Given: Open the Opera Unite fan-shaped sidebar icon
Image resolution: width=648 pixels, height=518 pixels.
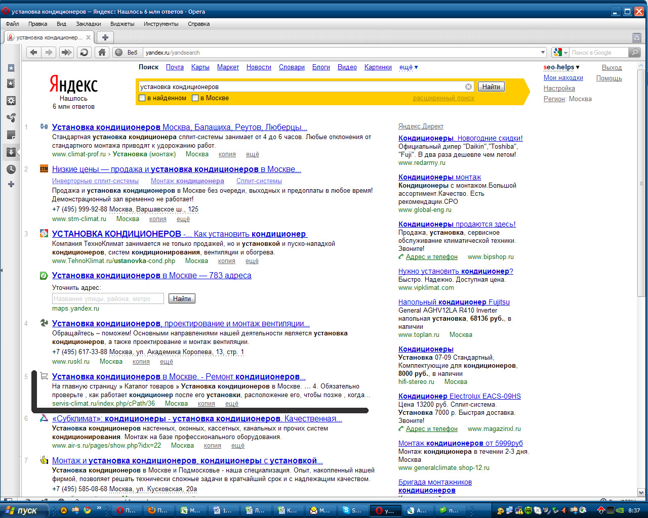Looking at the screenshot, I should click(11, 118).
